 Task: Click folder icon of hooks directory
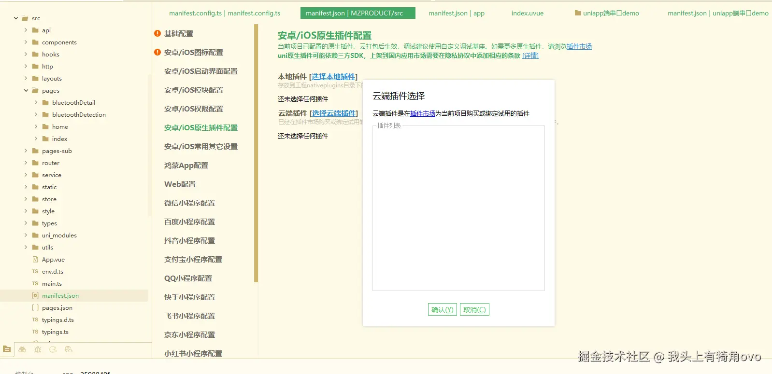[x=35, y=54]
